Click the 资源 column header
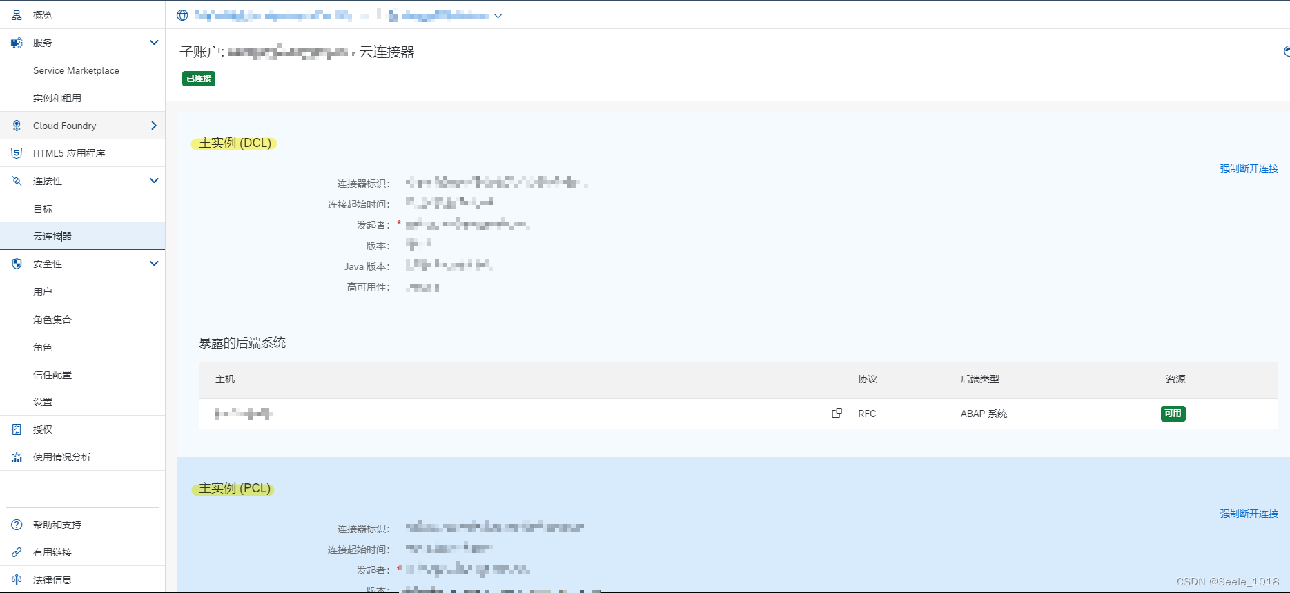Viewport: 1290px width, 593px height. point(1175,379)
